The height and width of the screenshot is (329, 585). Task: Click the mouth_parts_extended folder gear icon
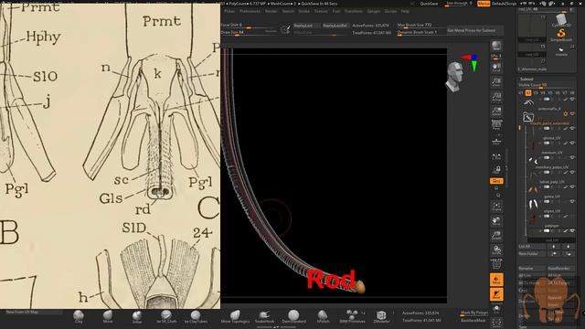(x=566, y=113)
